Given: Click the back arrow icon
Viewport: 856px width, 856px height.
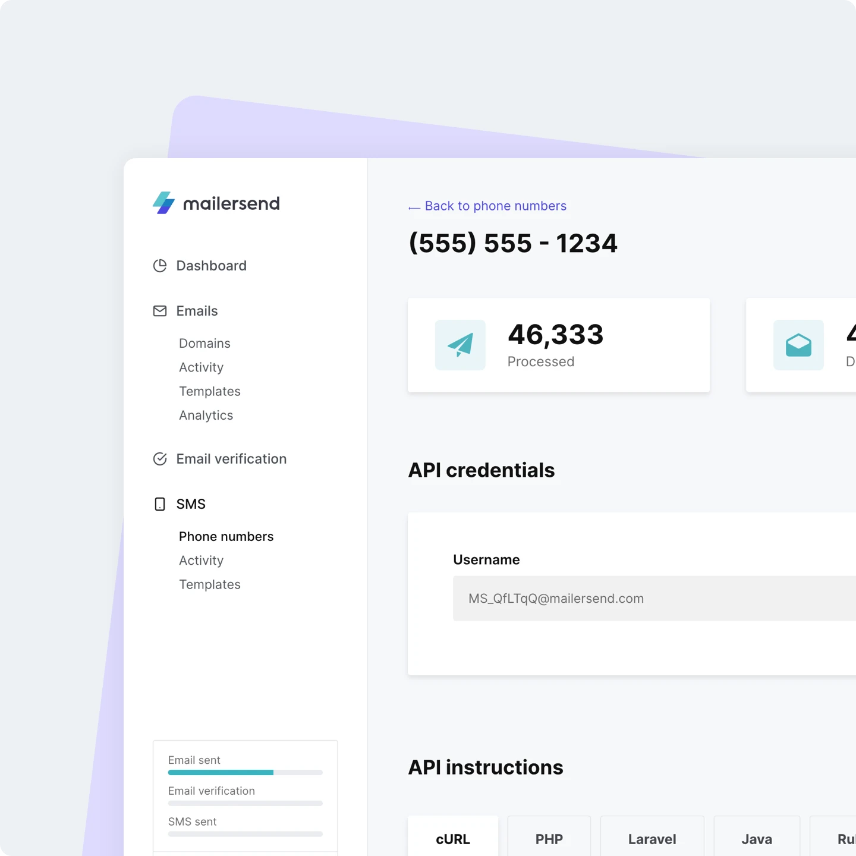Looking at the screenshot, I should (x=414, y=207).
